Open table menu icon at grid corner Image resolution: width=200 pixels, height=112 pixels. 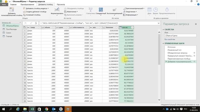point(25,27)
